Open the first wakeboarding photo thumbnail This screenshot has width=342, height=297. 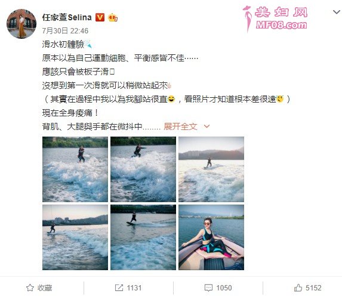[x=75, y=169]
